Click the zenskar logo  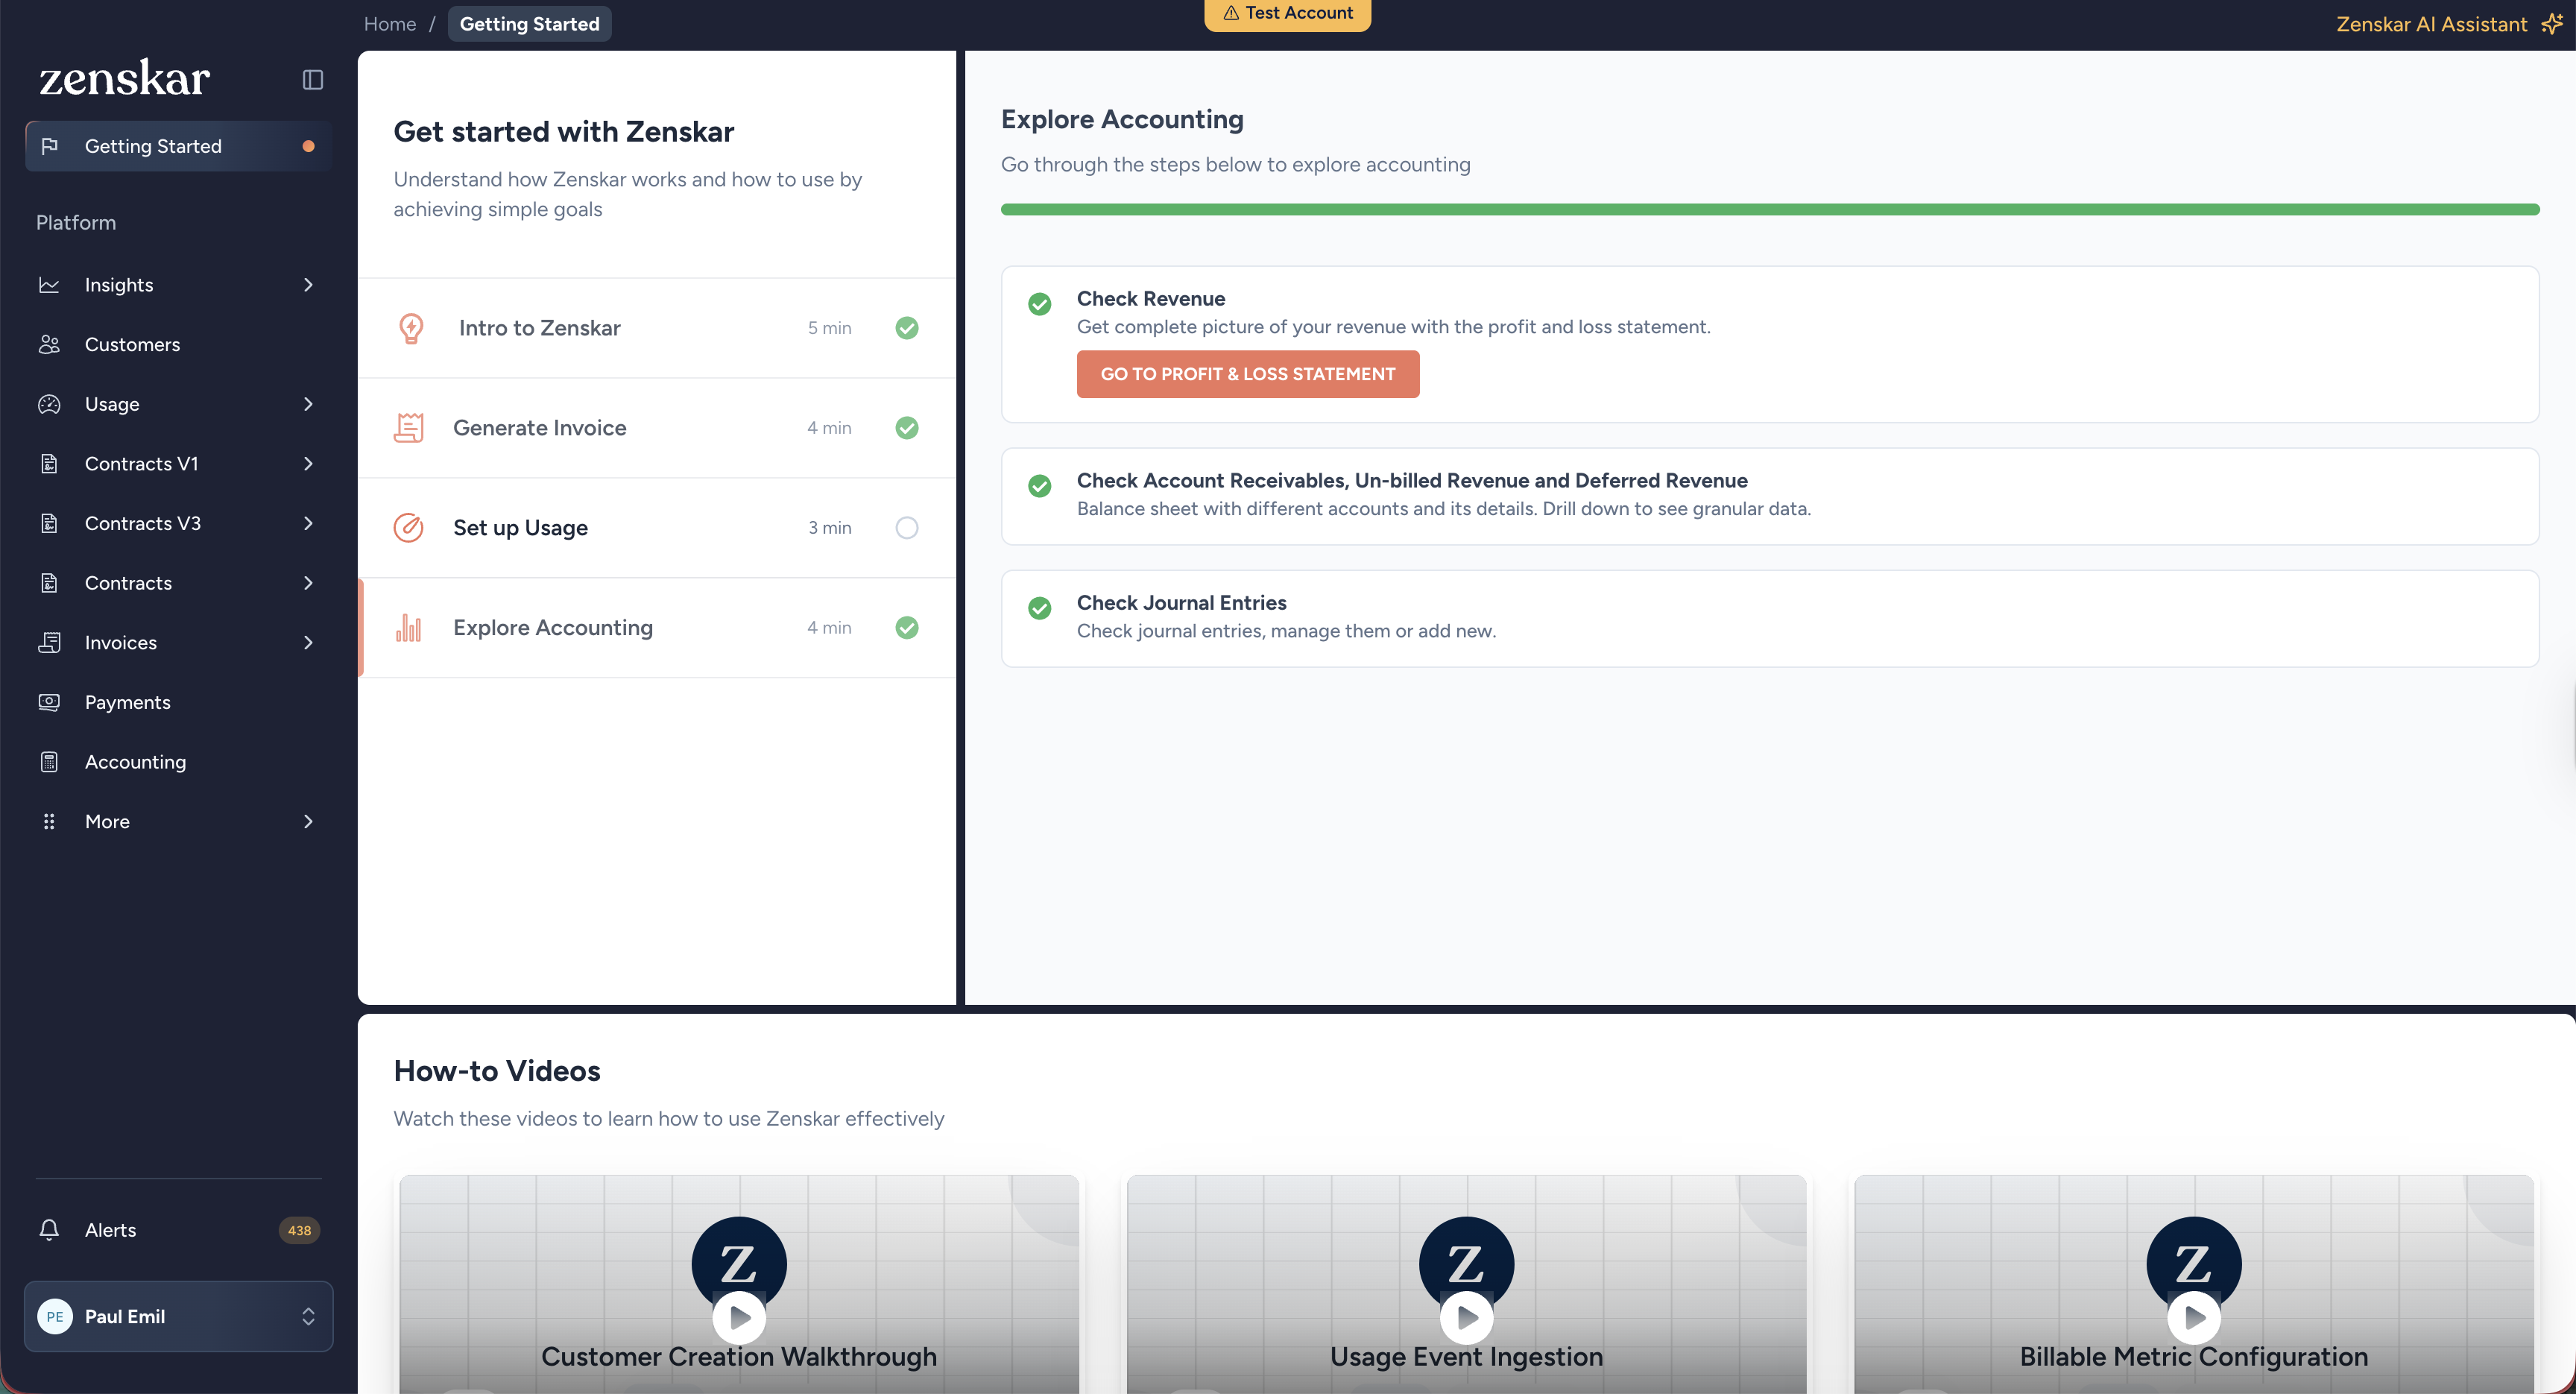coord(125,78)
